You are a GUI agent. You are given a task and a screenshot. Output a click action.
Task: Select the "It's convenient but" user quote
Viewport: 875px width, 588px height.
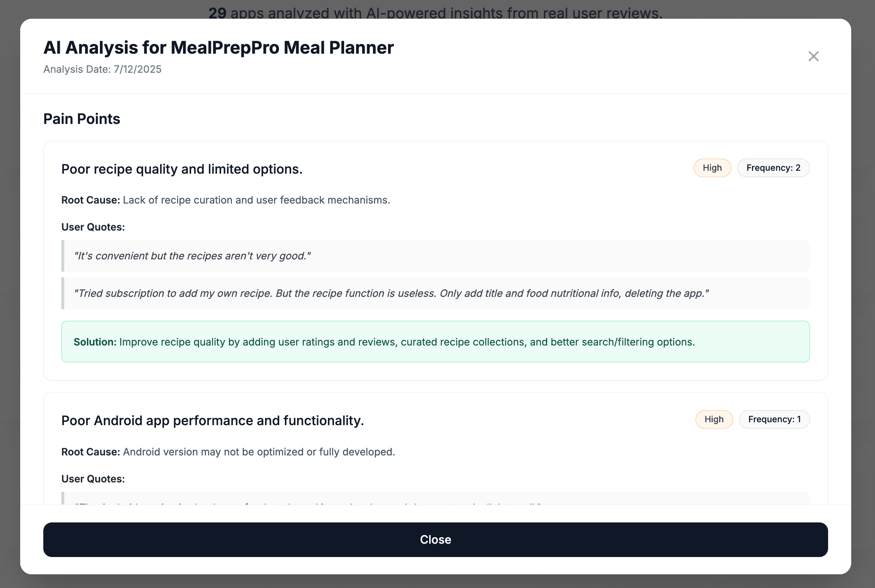[x=192, y=256]
